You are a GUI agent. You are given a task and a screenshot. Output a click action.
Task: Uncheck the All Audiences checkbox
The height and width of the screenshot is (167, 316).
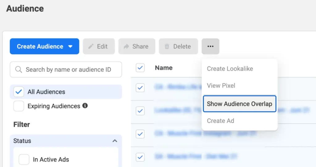(19, 92)
